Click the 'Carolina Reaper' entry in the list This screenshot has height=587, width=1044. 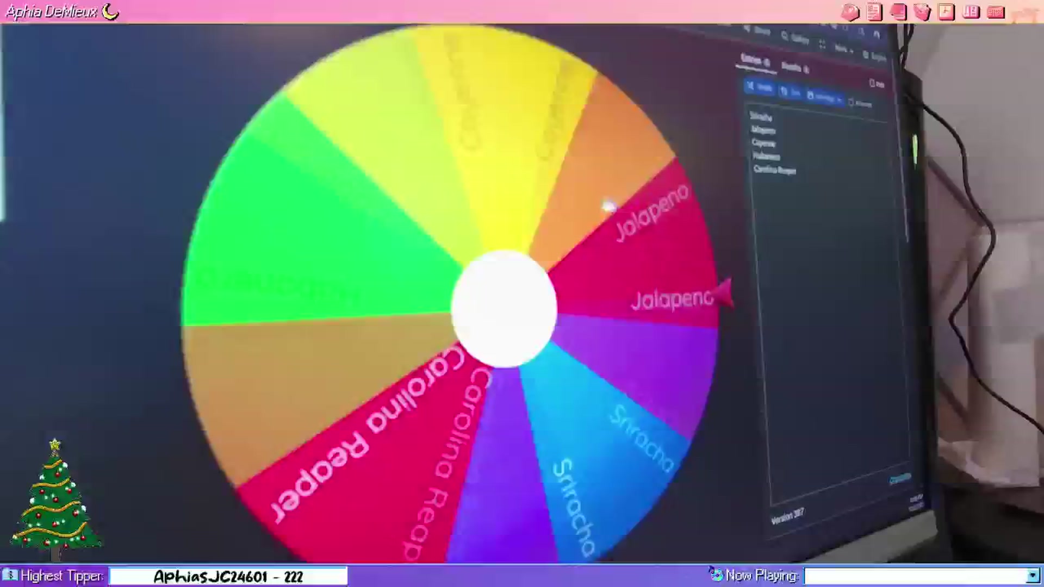[775, 170]
